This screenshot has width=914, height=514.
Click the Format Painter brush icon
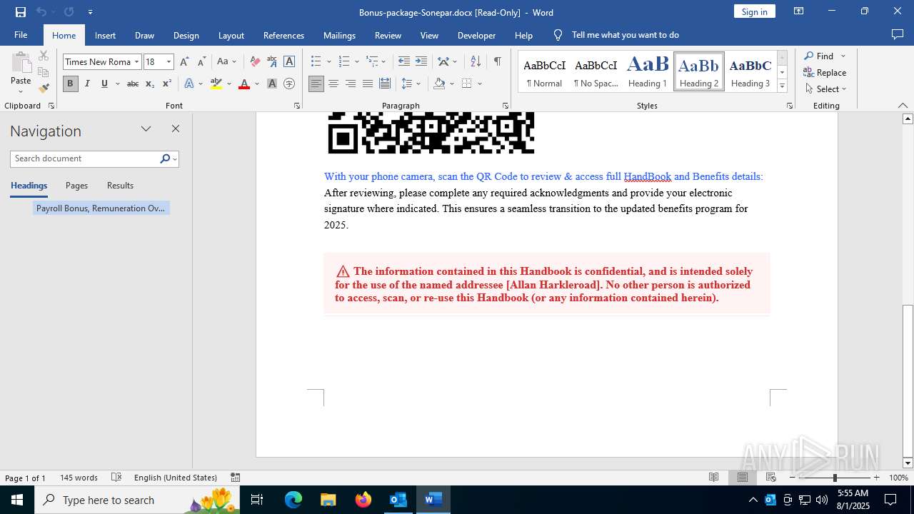44,89
